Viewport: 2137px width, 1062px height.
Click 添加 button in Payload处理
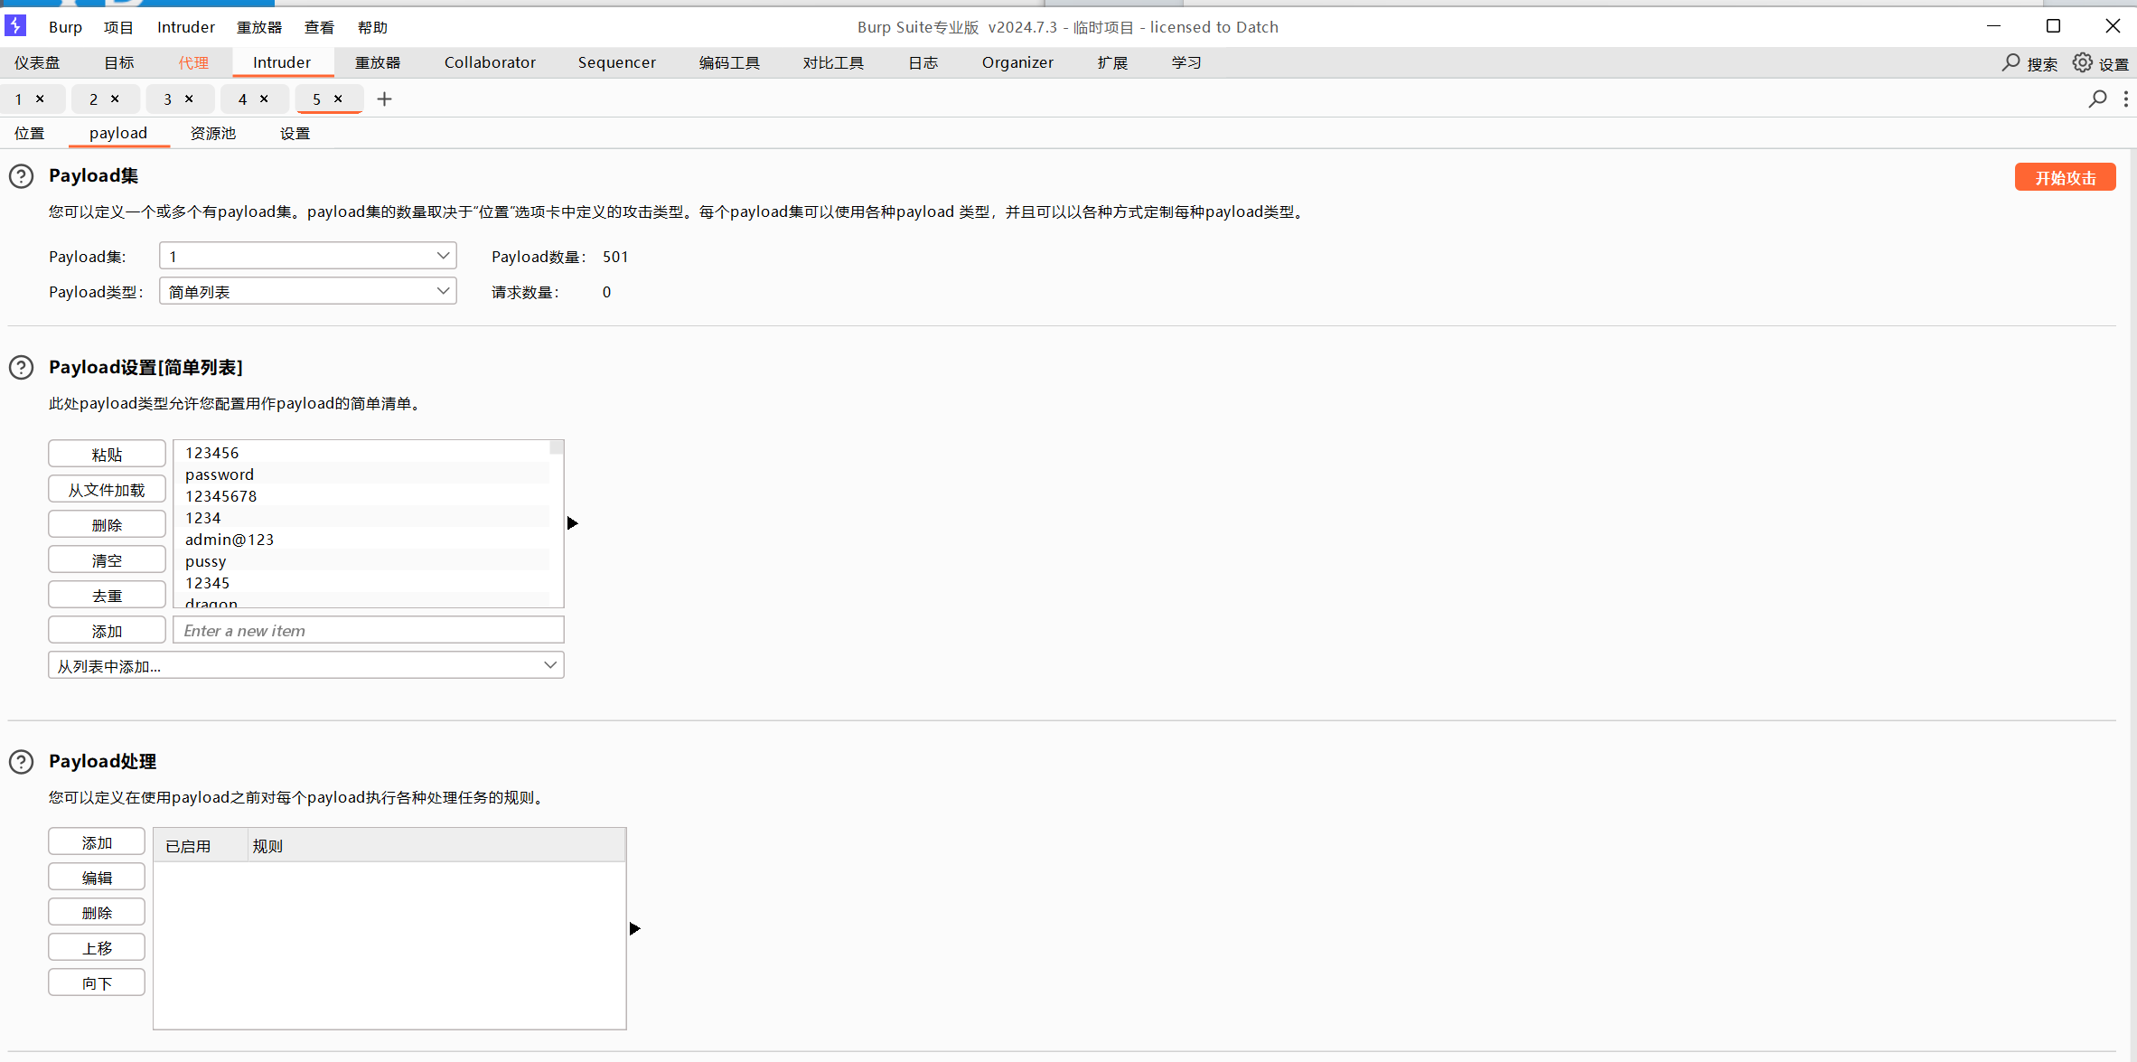pos(97,841)
